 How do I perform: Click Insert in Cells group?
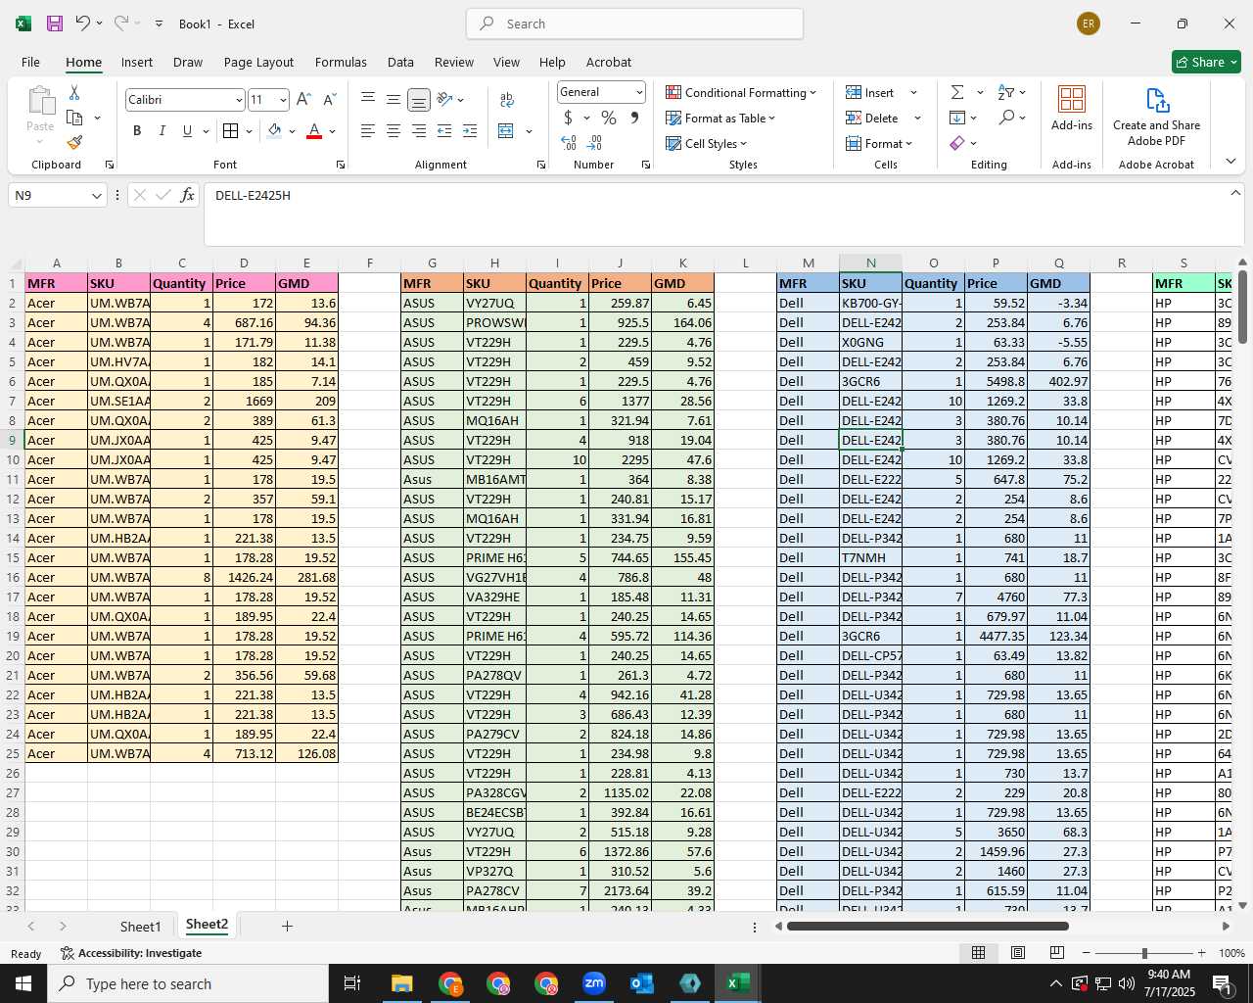click(870, 92)
